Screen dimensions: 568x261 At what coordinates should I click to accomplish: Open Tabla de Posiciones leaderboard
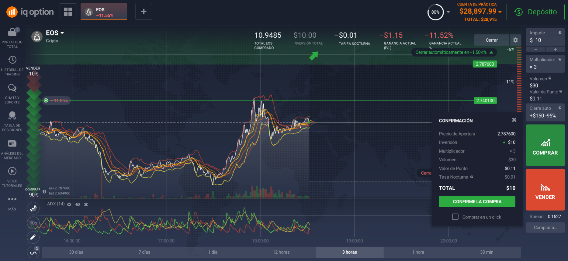[12, 121]
